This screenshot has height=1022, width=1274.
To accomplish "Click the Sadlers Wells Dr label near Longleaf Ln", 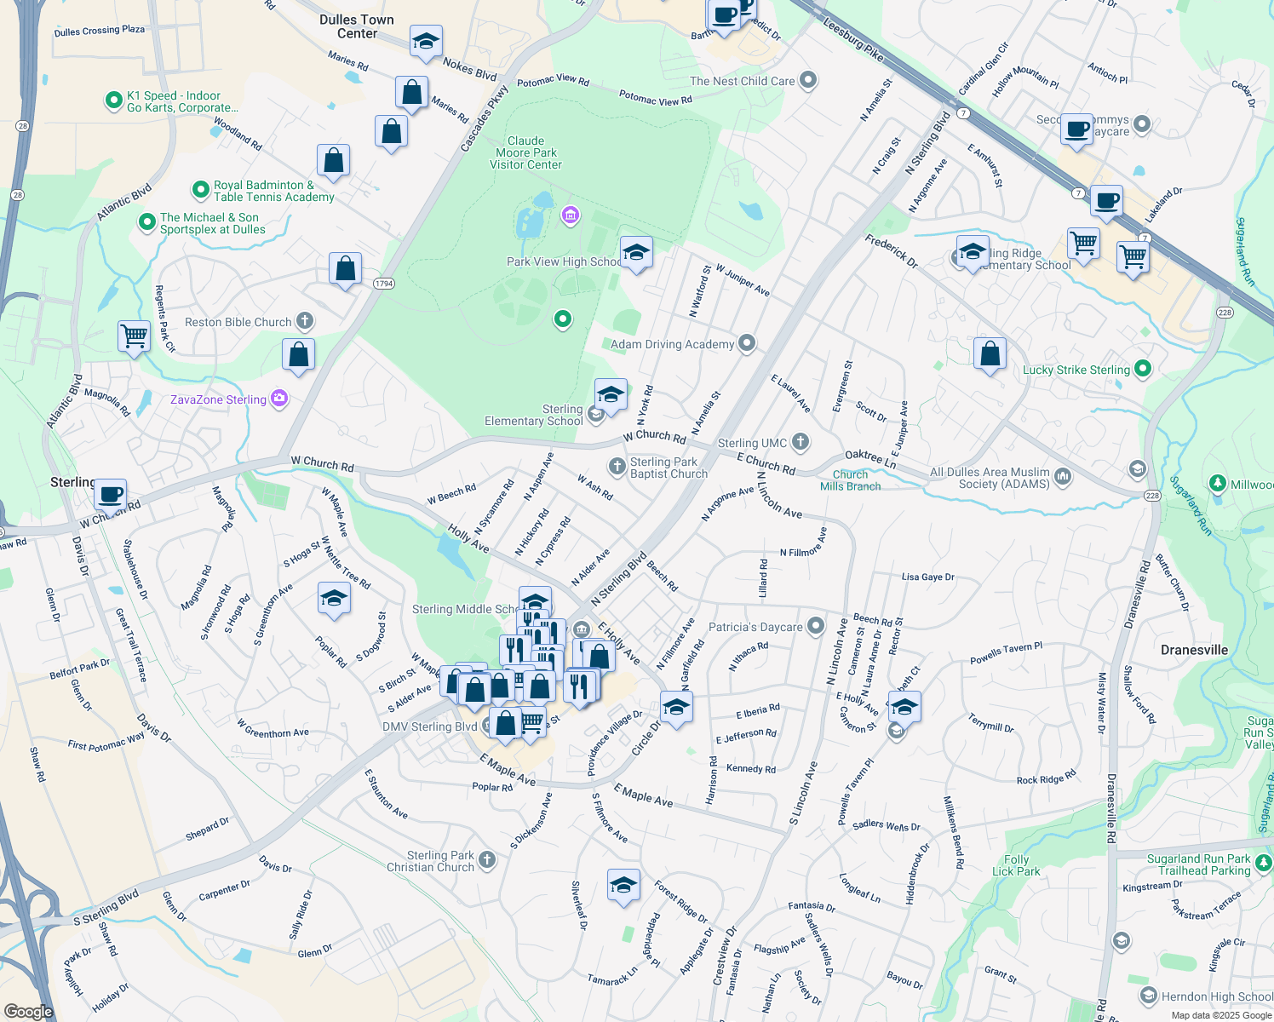I will tap(887, 825).
